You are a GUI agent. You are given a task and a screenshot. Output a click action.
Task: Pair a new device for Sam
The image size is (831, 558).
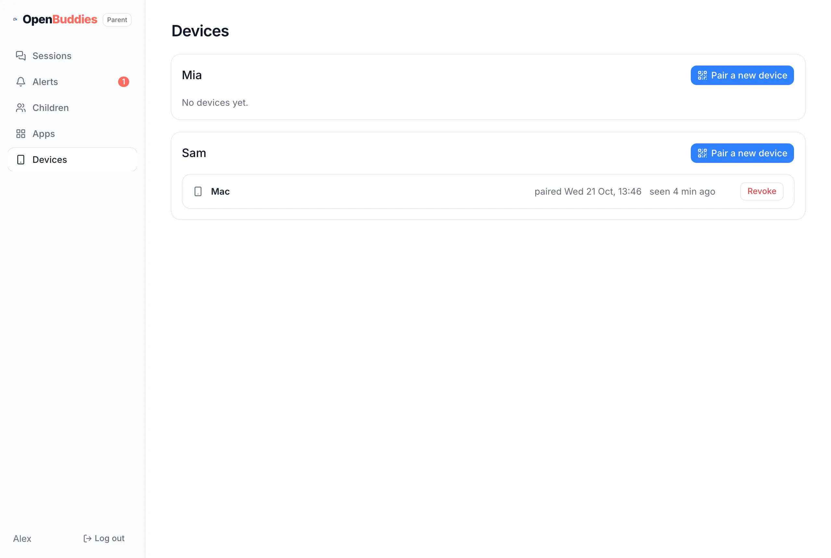[x=742, y=153]
